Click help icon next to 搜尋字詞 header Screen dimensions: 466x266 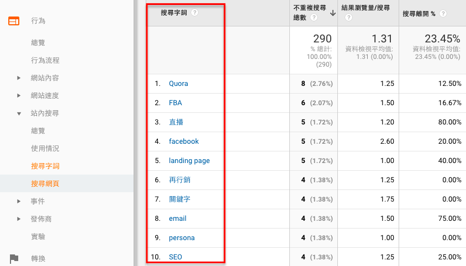(194, 13)
